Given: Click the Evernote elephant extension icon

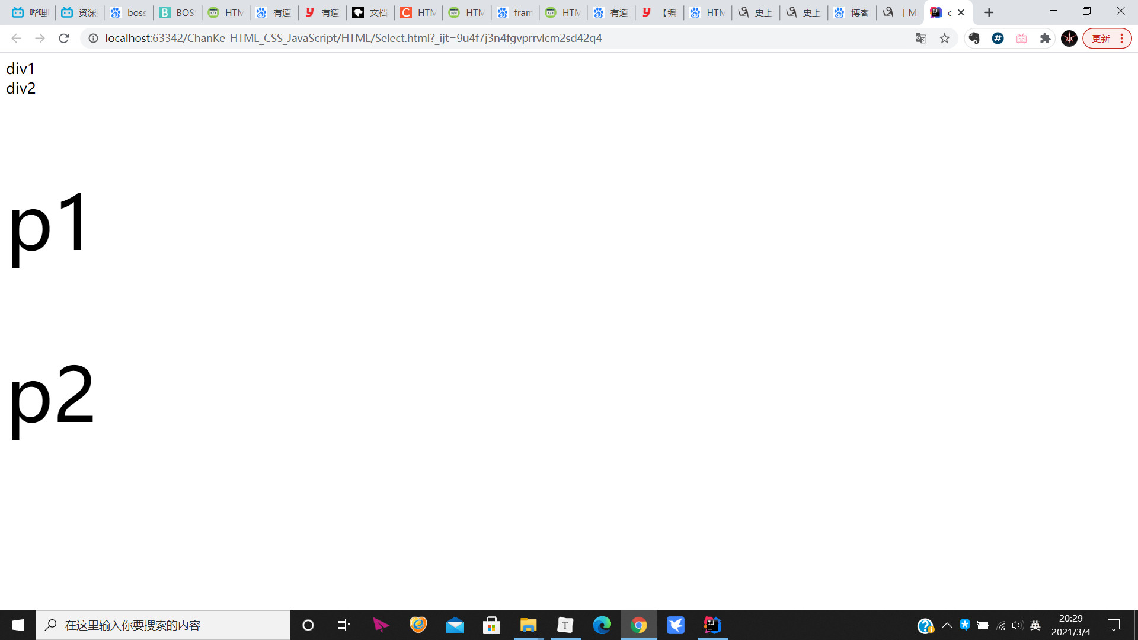Looking at the screenshot, I should 974,39.
